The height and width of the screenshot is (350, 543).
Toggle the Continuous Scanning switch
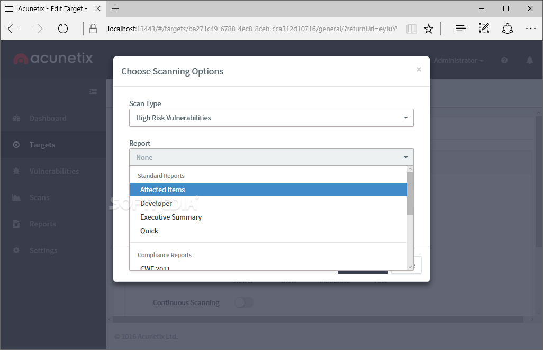click(x=244, y=302)
